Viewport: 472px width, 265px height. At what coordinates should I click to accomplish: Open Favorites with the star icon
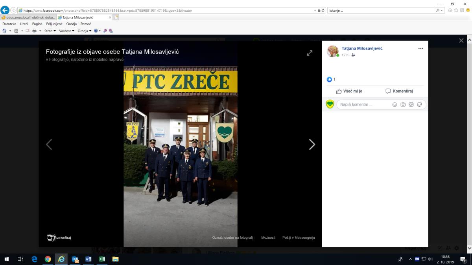tap(456, 10)
